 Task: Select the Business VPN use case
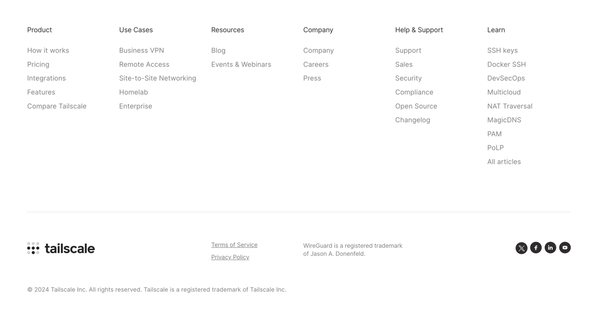click(x=141, y=50)
